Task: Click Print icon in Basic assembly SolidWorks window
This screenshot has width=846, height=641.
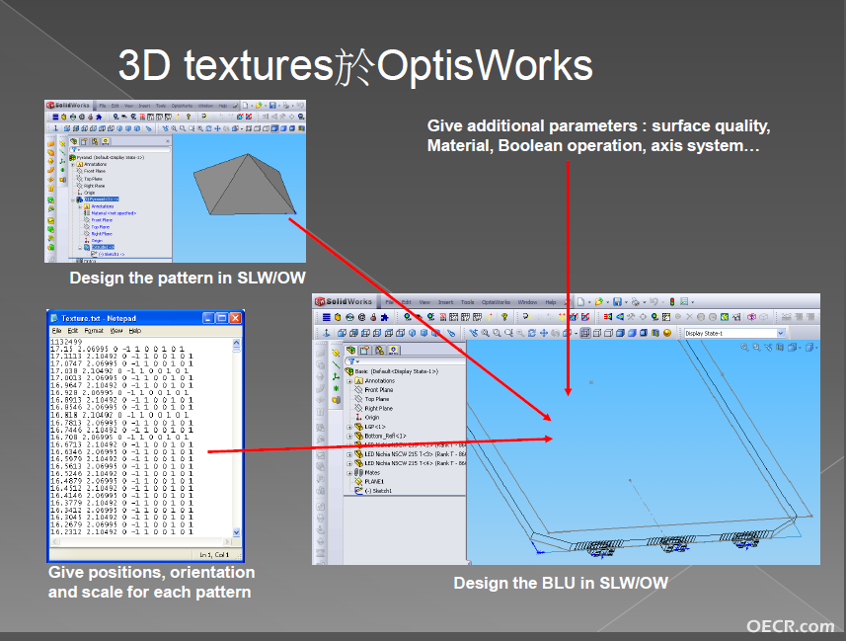Action: click(x=636, y=302)
